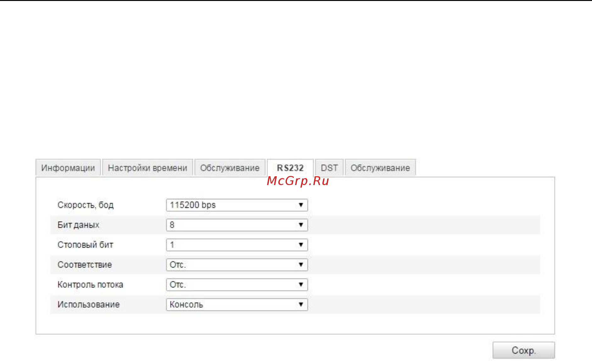Click the Контроль потока label
Viewport: 592px width, 361px height.
pos(90,285)
